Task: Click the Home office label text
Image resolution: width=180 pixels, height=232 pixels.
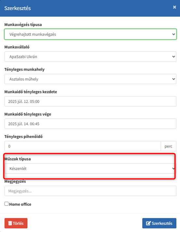Action: click(x=20, y=204)
